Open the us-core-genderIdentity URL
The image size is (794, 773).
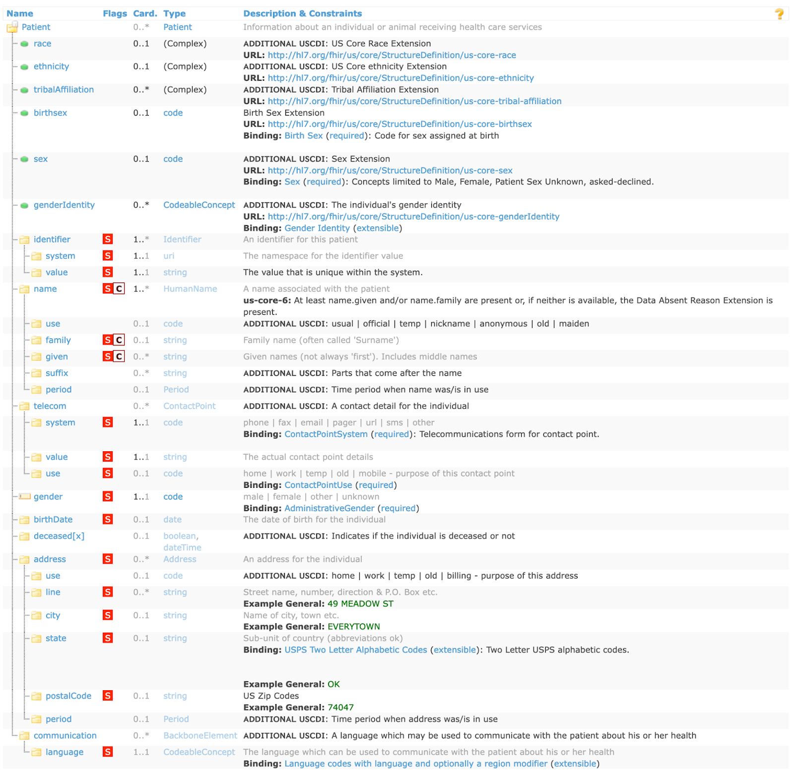413,217
